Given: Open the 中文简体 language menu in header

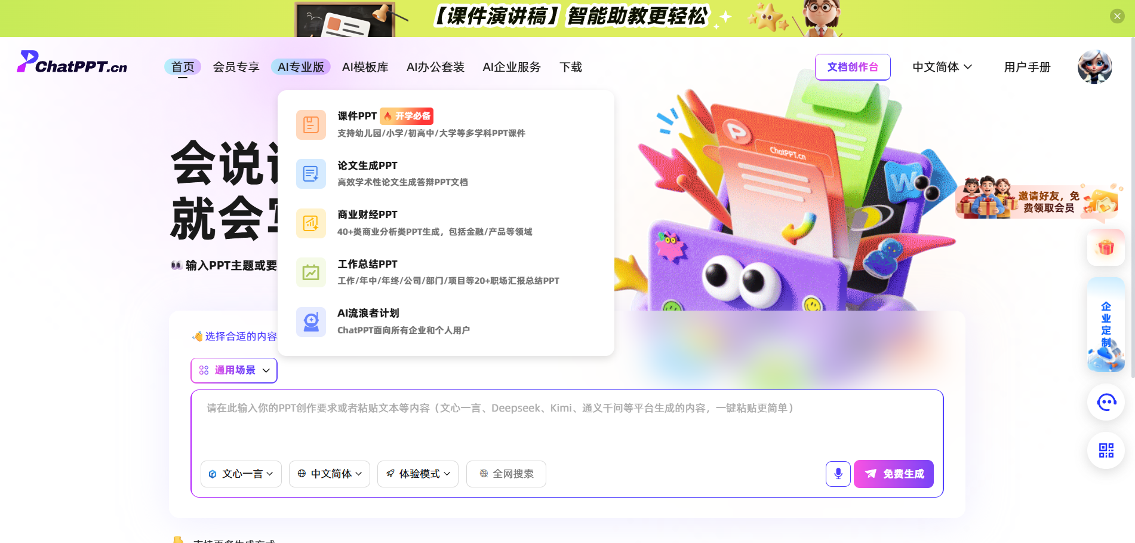Looking at the screenshot, I should (942, 67).
